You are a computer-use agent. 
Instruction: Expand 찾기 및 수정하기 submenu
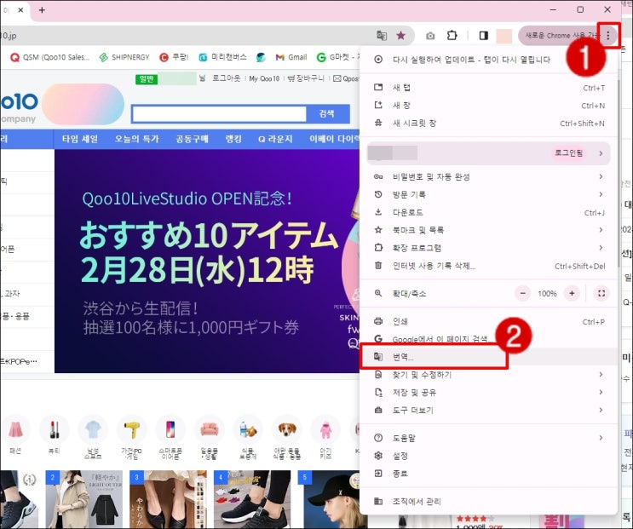coord(488,375)
